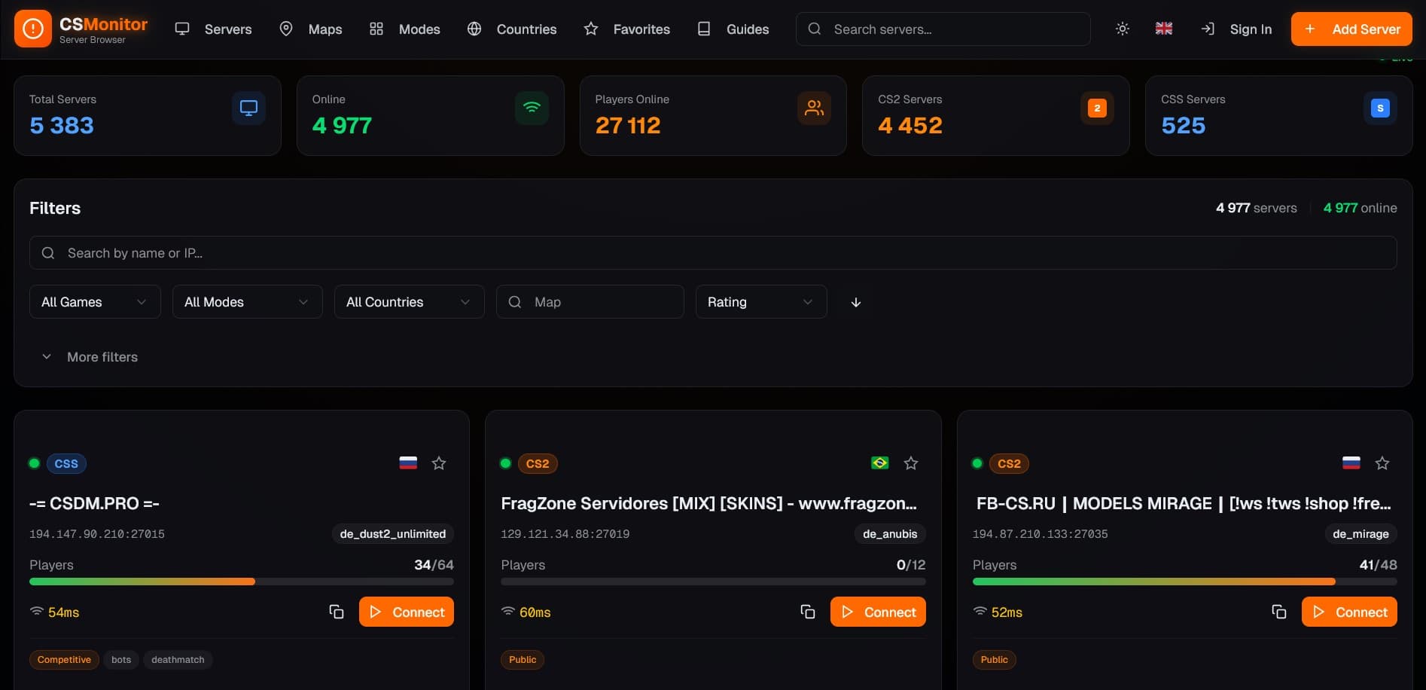Viewport: 1426px width, 690px height.
Task: Copy the FragZone server IP address
Action: [807, 612]
